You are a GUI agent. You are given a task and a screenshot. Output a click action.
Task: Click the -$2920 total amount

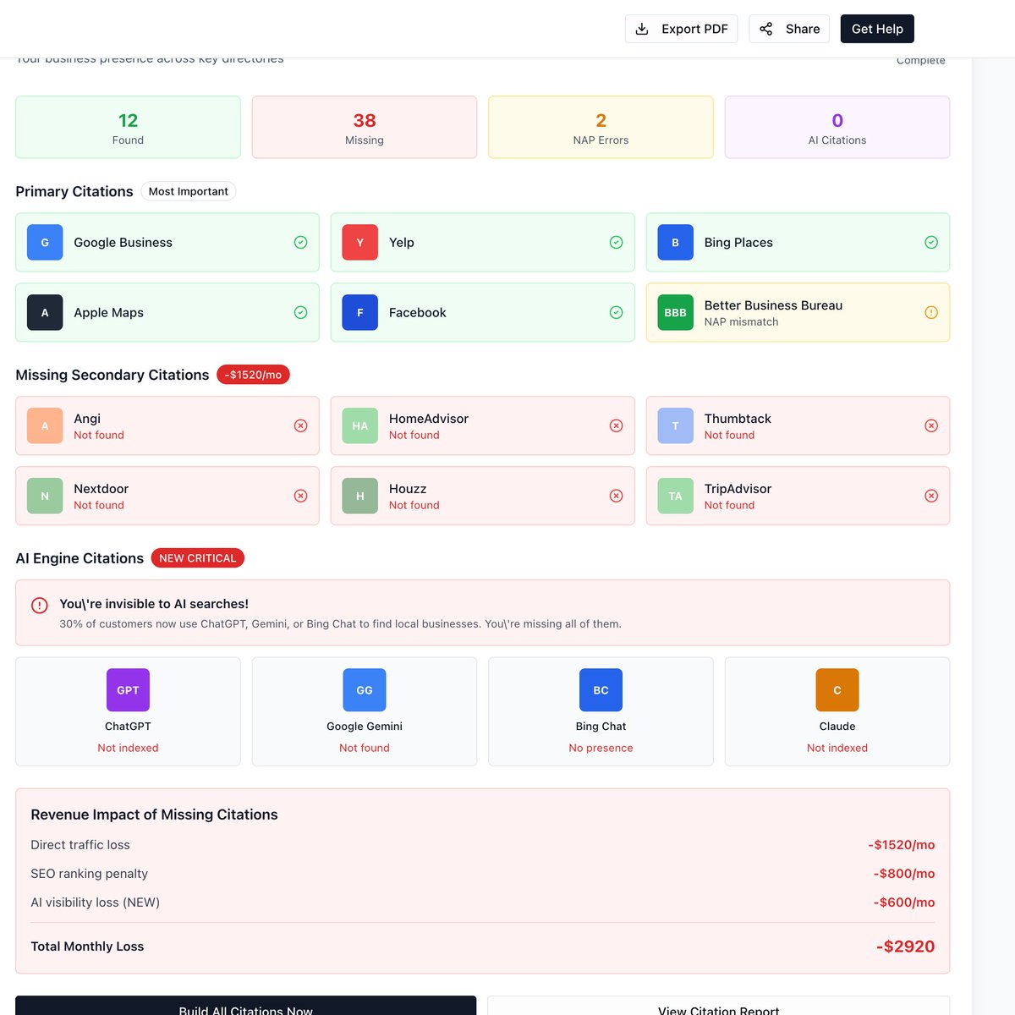point(905,946)
